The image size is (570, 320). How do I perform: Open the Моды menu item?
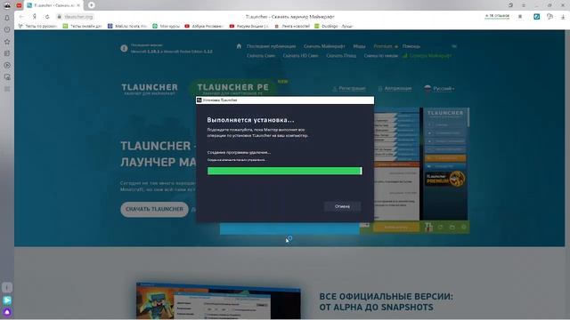pyautogui.click(x=359, y=46)
